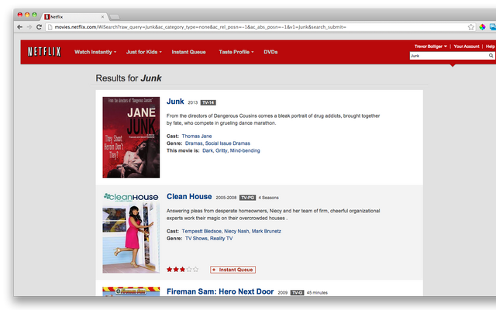Open the Clean House title link
Image resolution: width=496 pixels, height=310 pixels.
tap(189, 196)
